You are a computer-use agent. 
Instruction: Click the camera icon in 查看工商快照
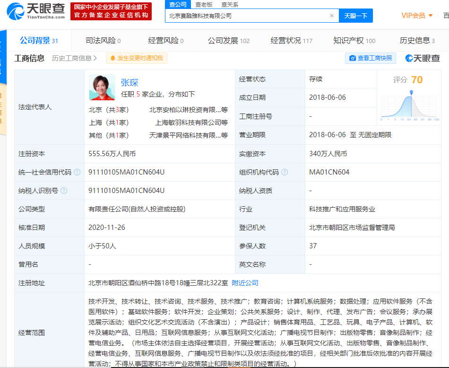click(353, 58)
